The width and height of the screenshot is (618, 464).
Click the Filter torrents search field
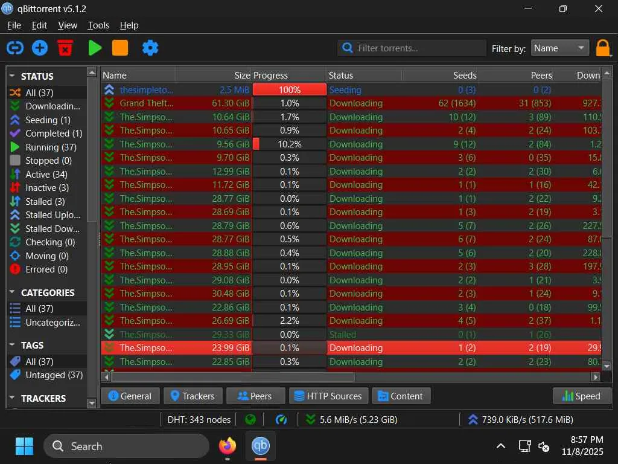click(x=412, y=48)
